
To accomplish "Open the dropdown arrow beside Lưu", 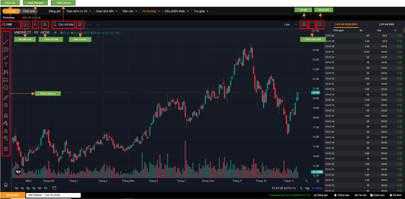I will [296, 24].
